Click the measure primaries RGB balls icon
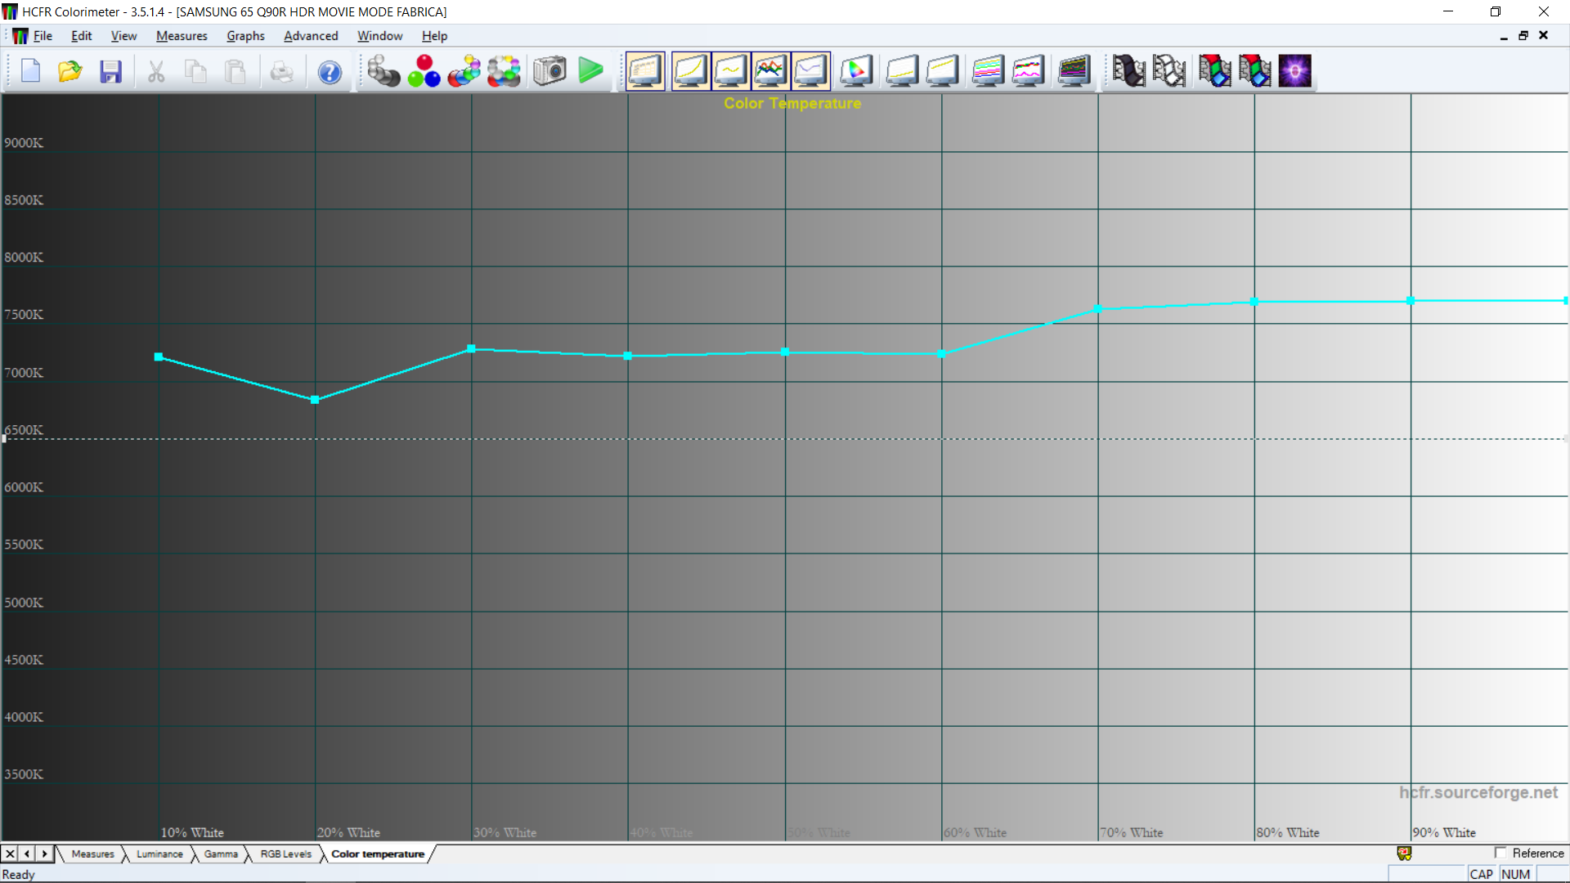This screenshot has width=1570, height=883. point(424,71)
